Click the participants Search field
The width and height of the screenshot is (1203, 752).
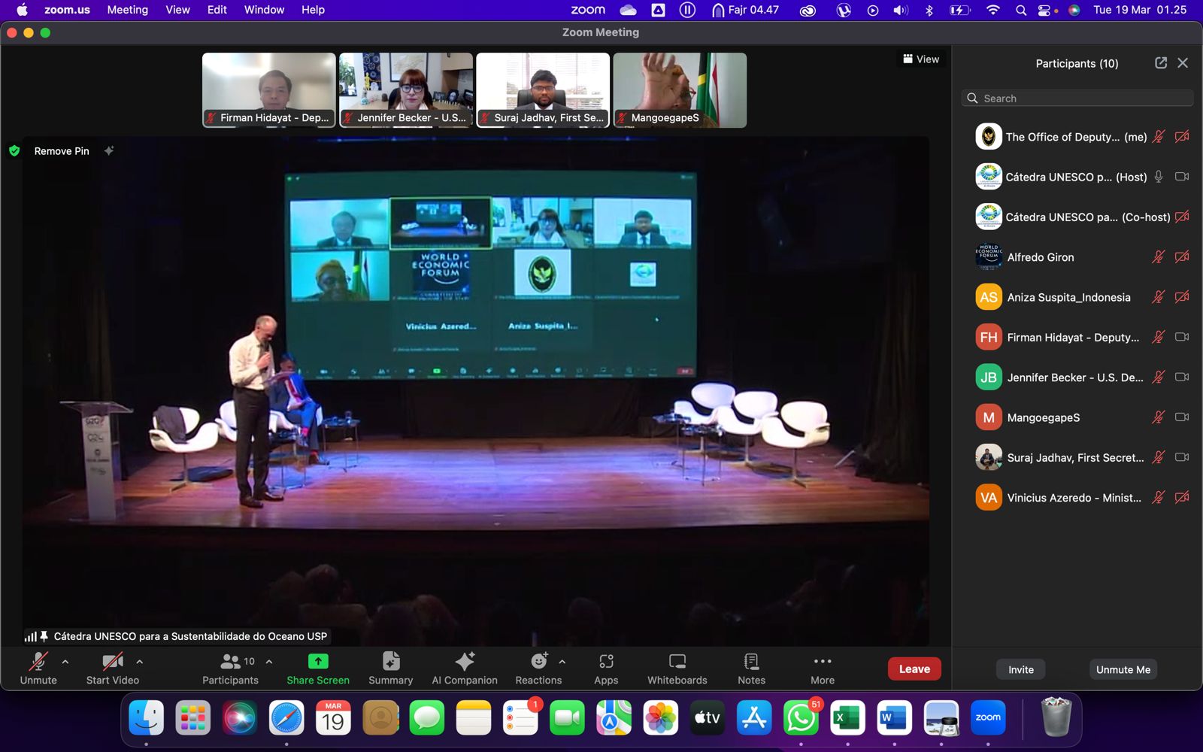pyautogui.click(x=1083, y=99)
